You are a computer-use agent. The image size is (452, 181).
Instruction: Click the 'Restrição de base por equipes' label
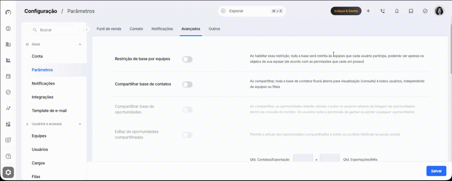(142, 59)
